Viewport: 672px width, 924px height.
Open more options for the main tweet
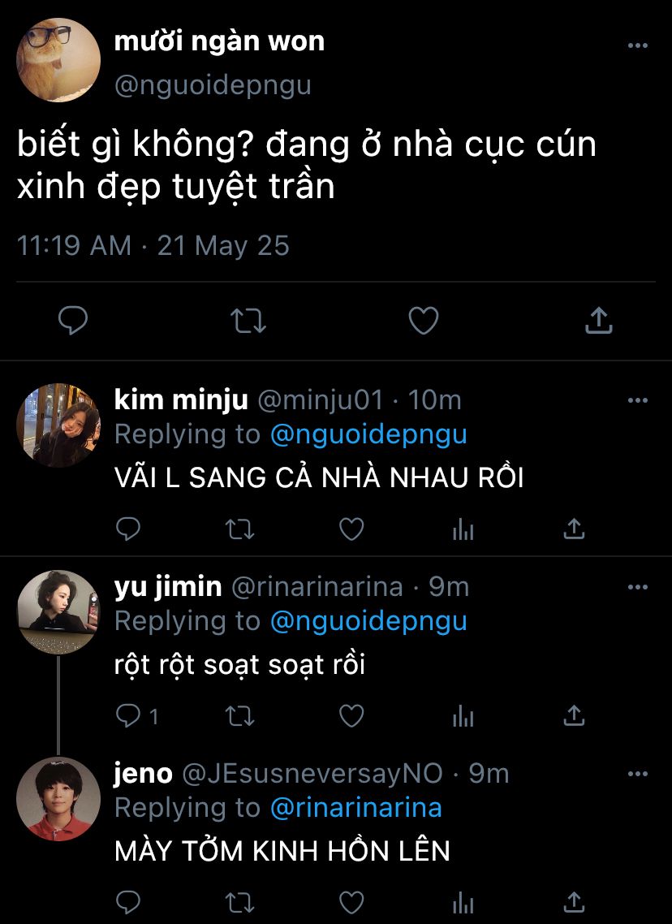tap(638, 45)
